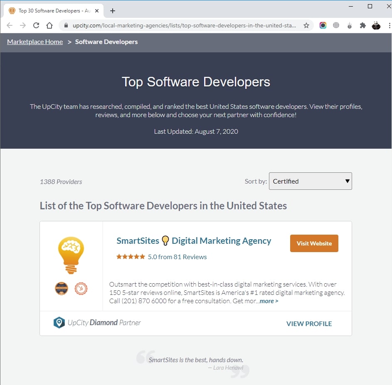392x385 pixels.
Task: Click the five-star rating icons
Action: [131, 257]
